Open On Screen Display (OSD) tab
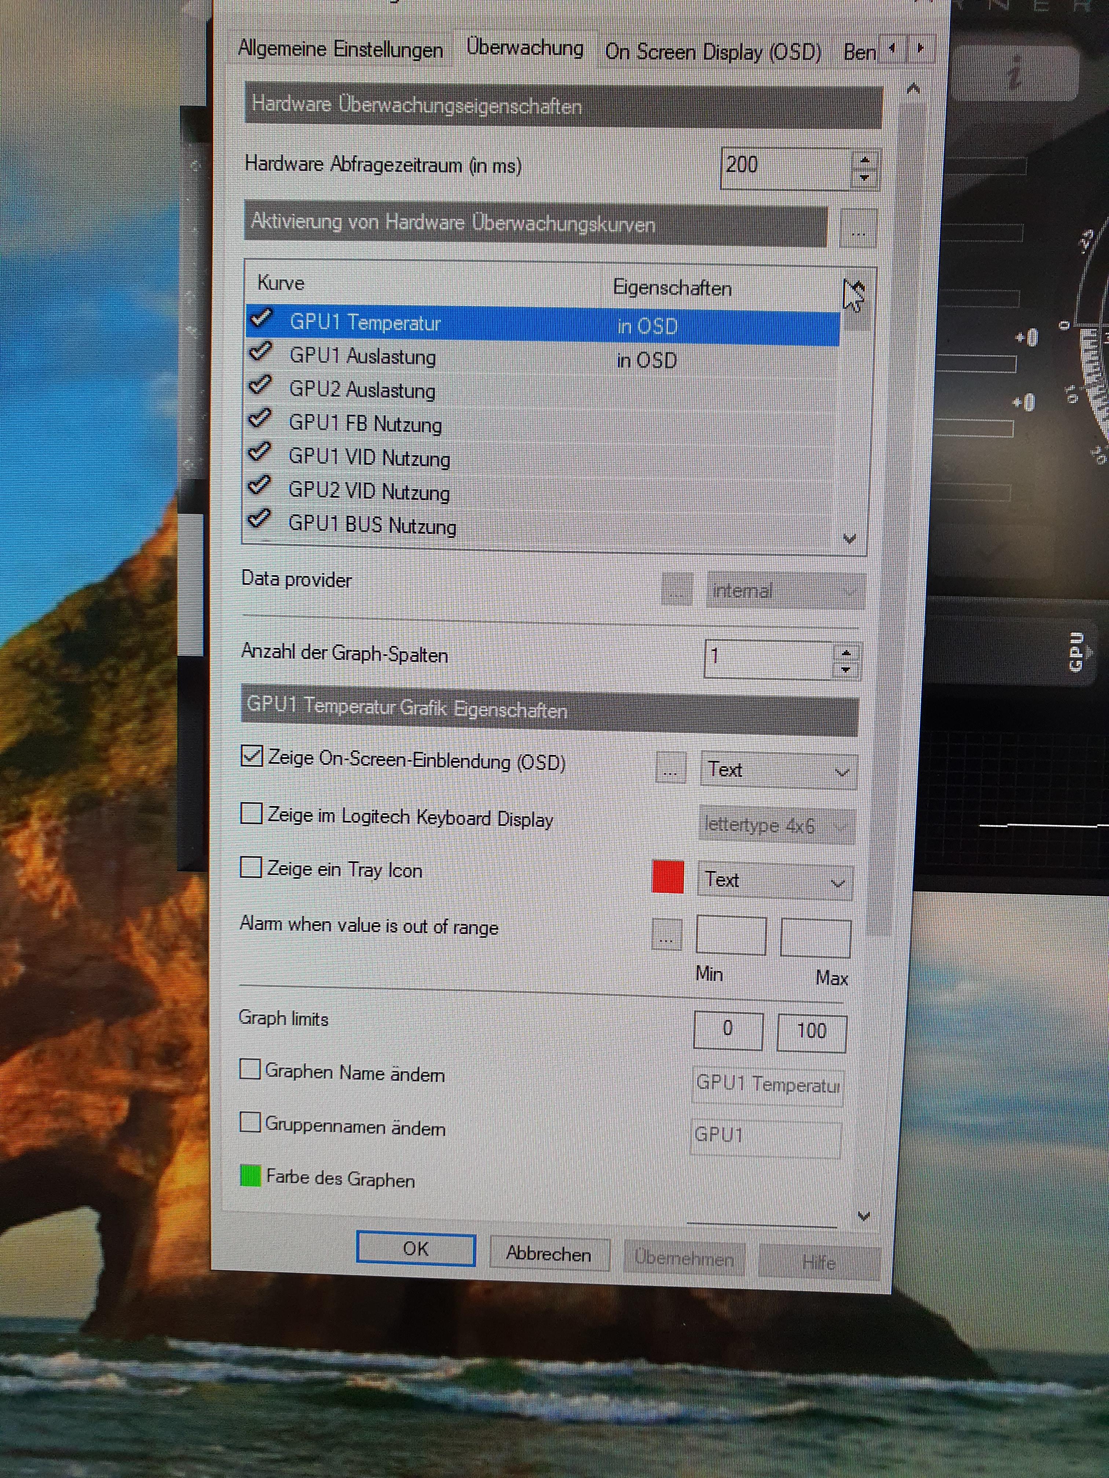The height and width of the screenshot is (1478, 1109). pyautogui.click(x=713, y=51)
